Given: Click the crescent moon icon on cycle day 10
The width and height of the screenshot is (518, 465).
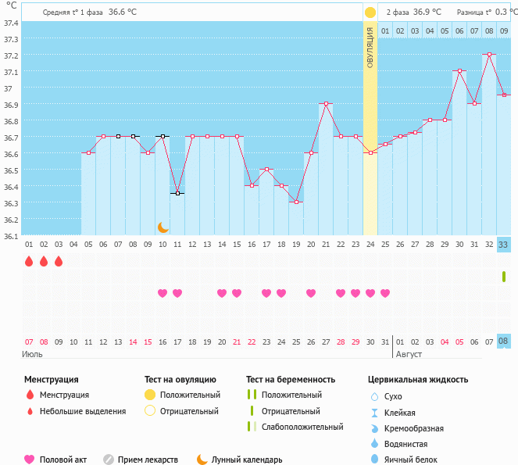Looking at the screenshot, I should [163, 227].
